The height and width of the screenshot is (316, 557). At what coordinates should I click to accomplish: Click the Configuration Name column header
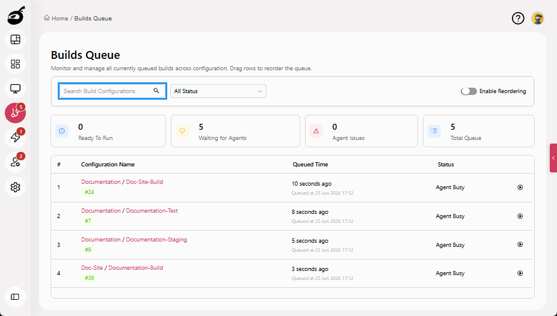tap(108, 164)
